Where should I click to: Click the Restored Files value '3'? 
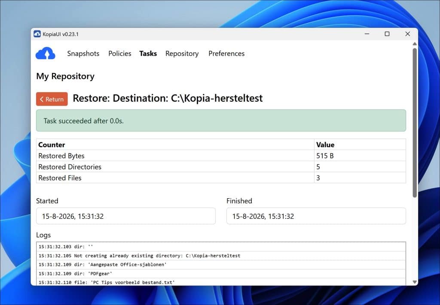360,178
